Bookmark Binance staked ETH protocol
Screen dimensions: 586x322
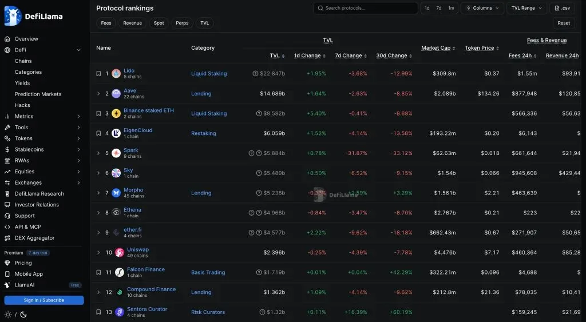tap(98, 113)
